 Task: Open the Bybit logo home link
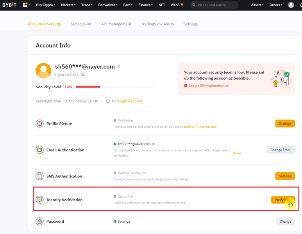click(9, 5)
